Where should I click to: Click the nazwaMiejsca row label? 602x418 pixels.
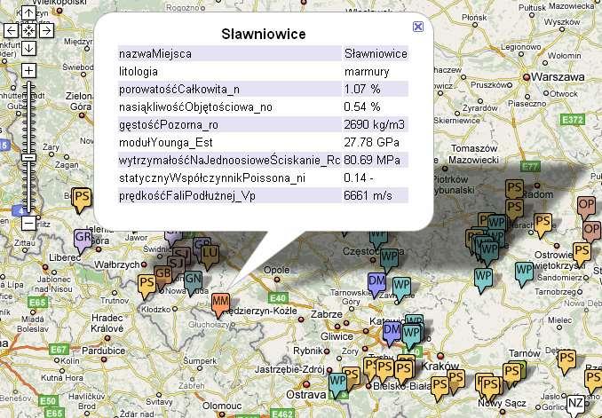point(155,54)
